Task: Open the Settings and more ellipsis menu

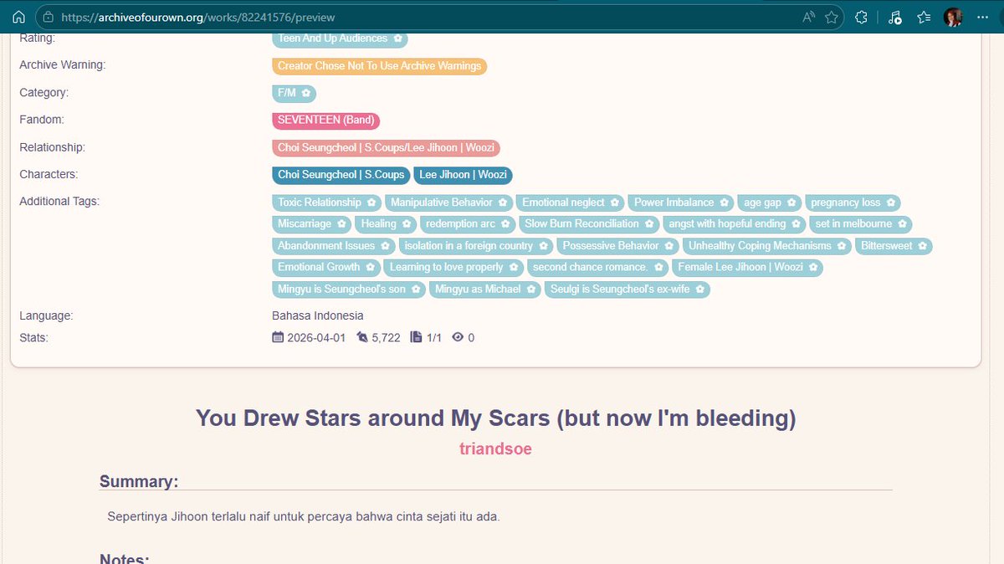Action: [x=983, y=17]
